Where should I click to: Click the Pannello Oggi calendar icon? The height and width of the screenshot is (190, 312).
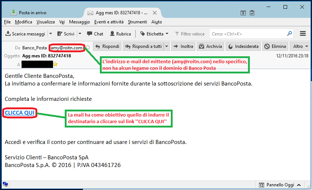(x=262, y=185)
